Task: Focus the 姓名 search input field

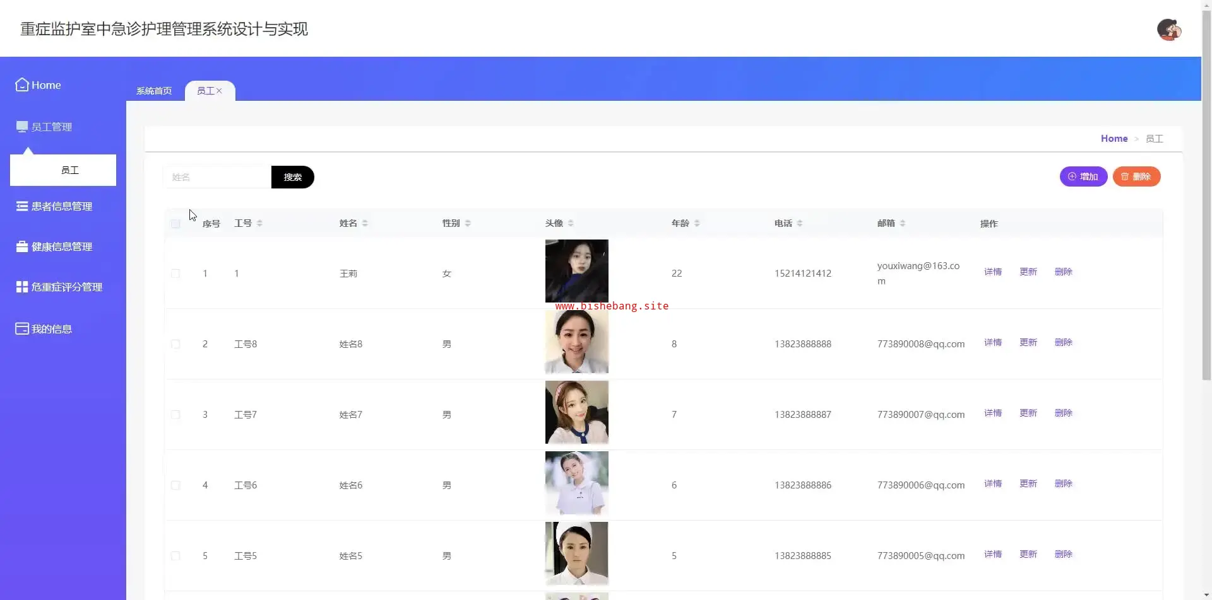Action: pos(217,177)
